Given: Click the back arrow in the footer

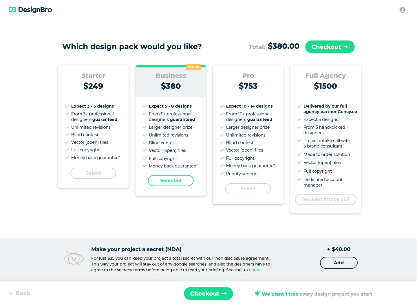Looking at the screenshot, I should (x=10, y=293).
